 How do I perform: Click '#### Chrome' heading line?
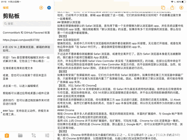[x=66, y=110]
